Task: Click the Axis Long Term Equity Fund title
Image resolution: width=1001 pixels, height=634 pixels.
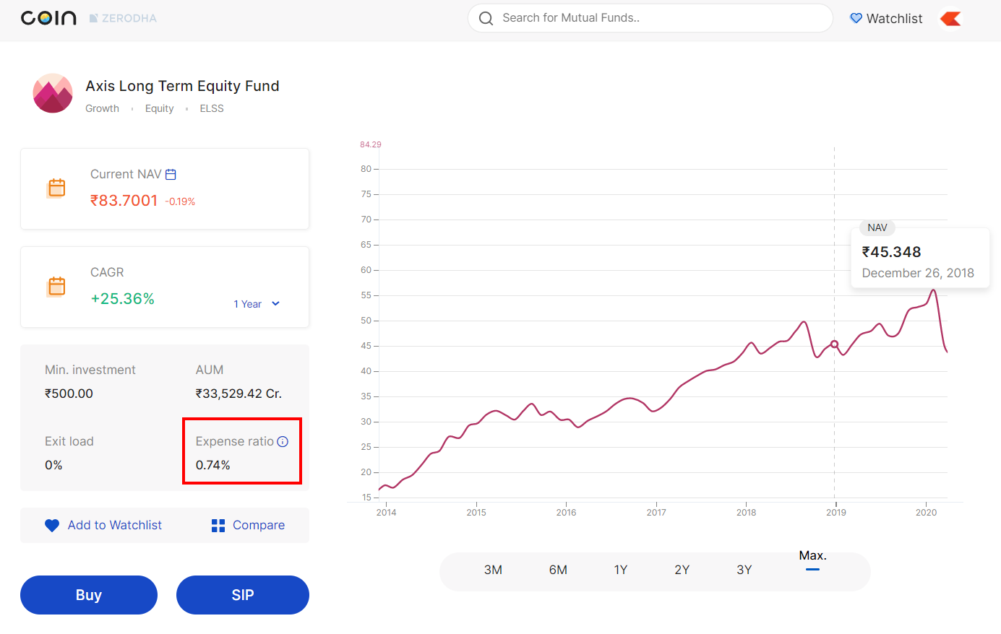Action: [182, 86]
